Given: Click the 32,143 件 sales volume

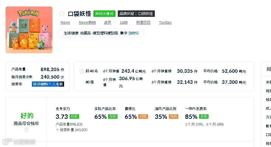Looking at the screenshot, I should coord(187,82).
